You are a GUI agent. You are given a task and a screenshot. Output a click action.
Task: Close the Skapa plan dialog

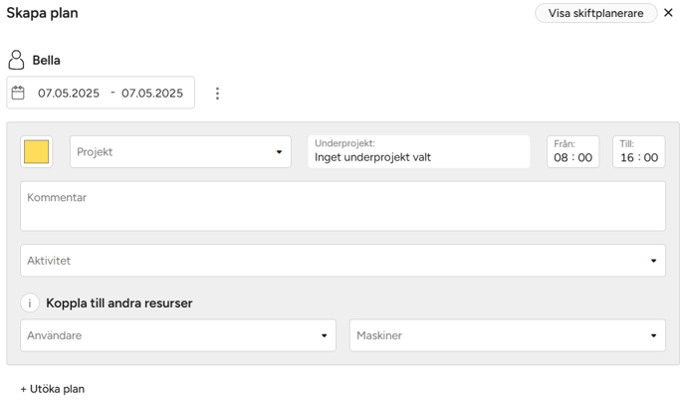(668, 13)
